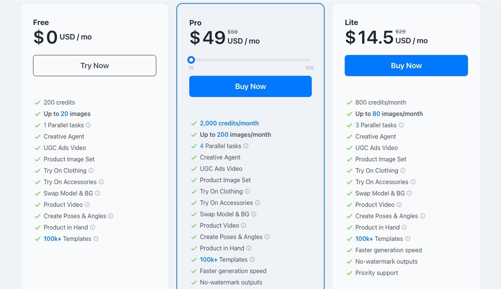The image size is (501, 289).
Task: Click info icon beside Free plan Product in Hand
Action: coord(93,227)
